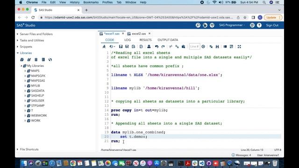This screenshot has height=168, width=299.
Task: Focus the Line # input field
Action: pos(194,47)
